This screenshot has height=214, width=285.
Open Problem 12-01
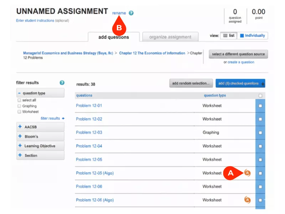[x=89, y=105]
